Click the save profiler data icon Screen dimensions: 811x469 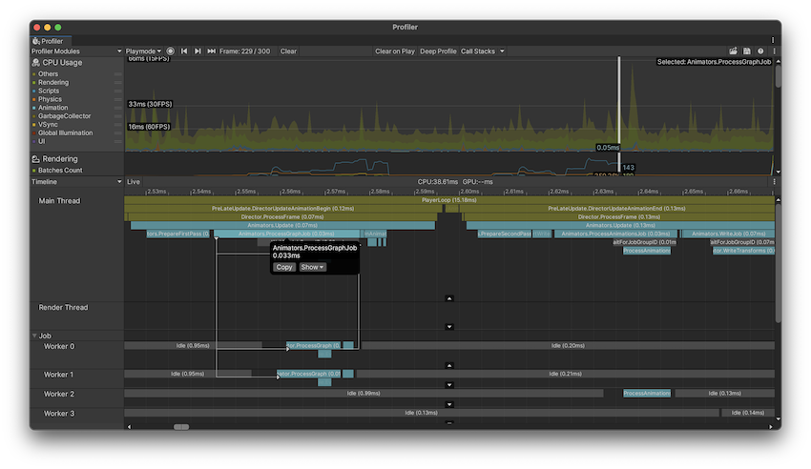pyautogui.click(x=747, y=51)
